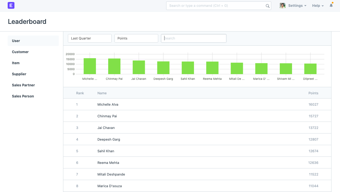Screen dimensions: 340x192
Task: Open the Last Quarter timespan dropdown
Action: pyautogui.click(x=90, y=38)
